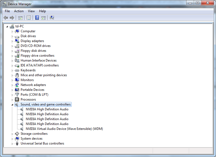Scan for hardware changes via toolbar icon
This screenshot has height=157, width=216.
(x=52, y=18)
